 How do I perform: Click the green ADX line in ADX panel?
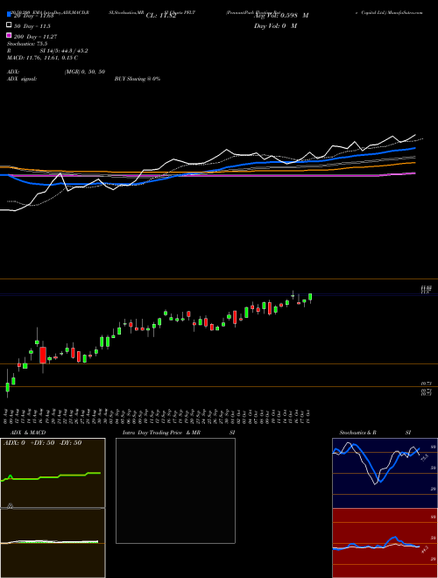[x=52, y=476]
